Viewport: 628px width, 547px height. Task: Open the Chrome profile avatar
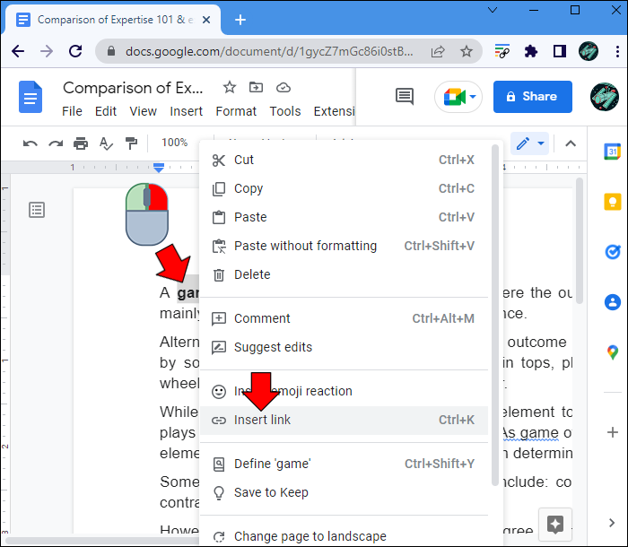click(589, 51)
